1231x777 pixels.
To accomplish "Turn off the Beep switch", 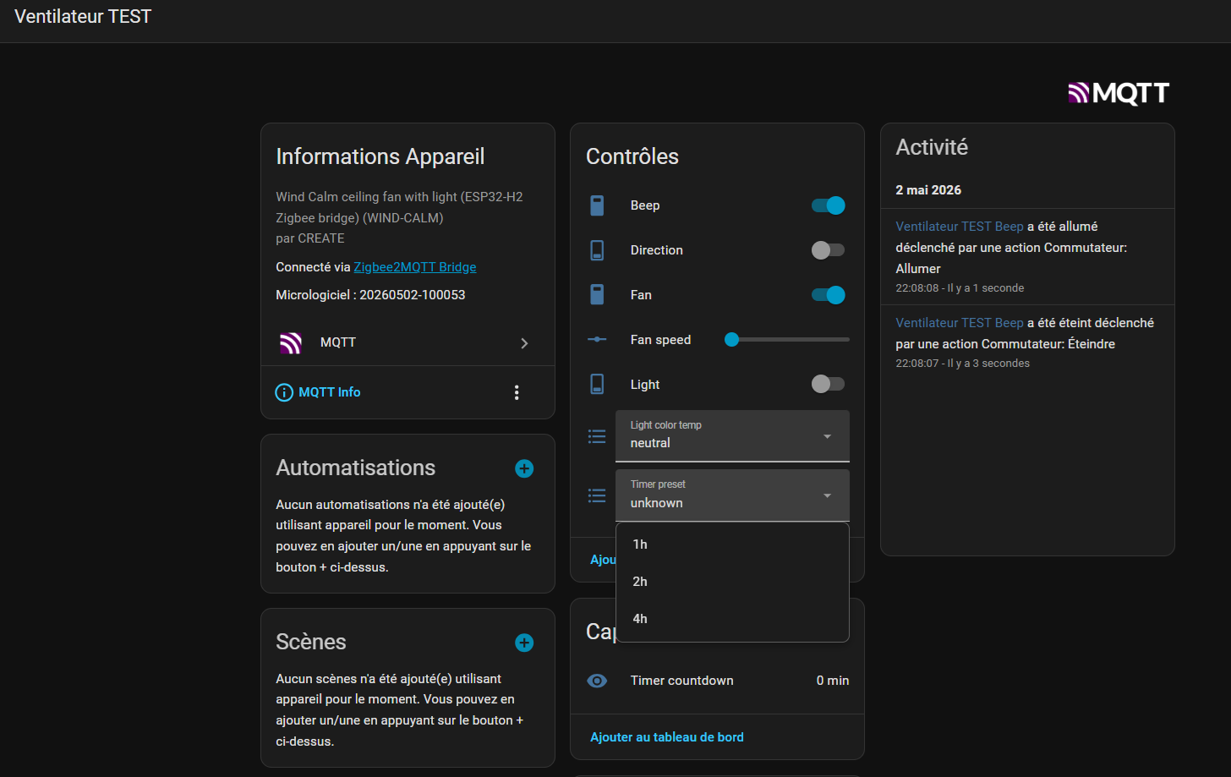I will pyautogui.click(x=828, y=205).
